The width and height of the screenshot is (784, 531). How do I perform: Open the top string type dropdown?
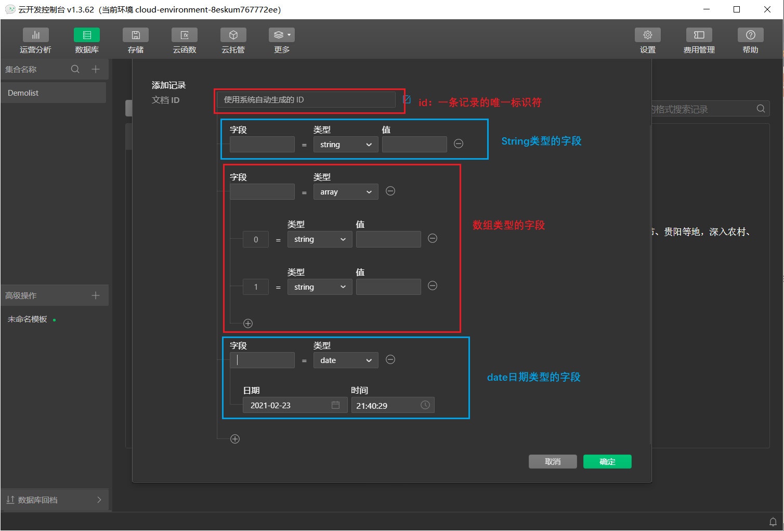point(346,145)
